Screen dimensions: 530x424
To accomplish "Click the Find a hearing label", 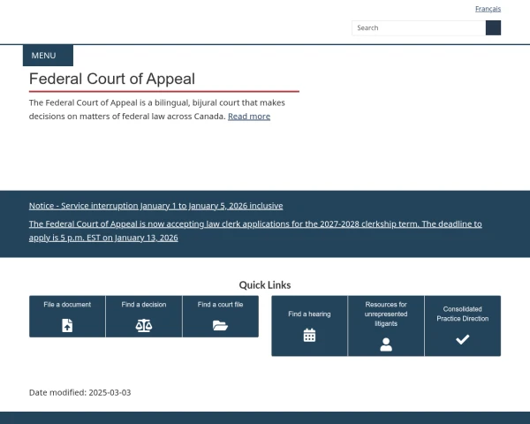I will tap(309, 314).
